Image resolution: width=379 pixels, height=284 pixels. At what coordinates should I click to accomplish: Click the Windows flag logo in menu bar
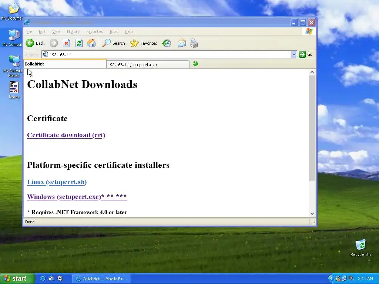point(309,31)
